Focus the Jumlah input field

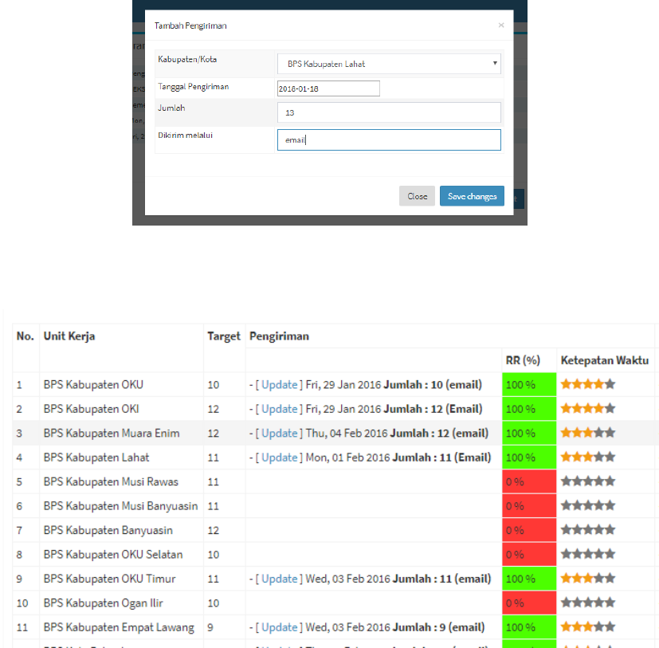pos(389,112)
